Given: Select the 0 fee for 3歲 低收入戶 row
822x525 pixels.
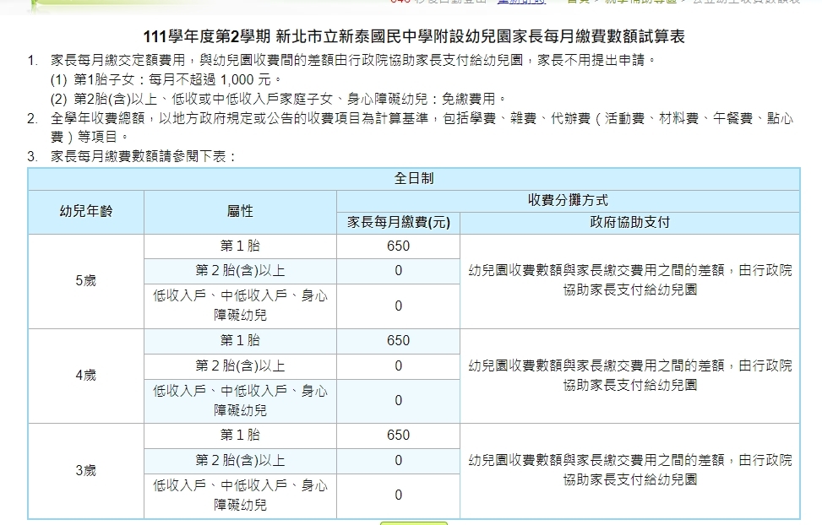Looking at the screenshot, I should (x=399, y=495).
